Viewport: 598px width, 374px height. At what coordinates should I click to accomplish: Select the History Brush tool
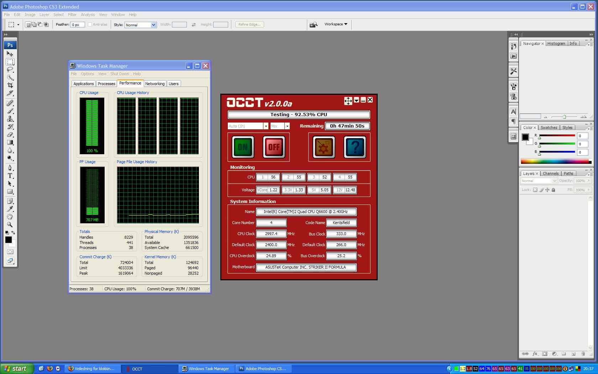click(x=10, y=127)
